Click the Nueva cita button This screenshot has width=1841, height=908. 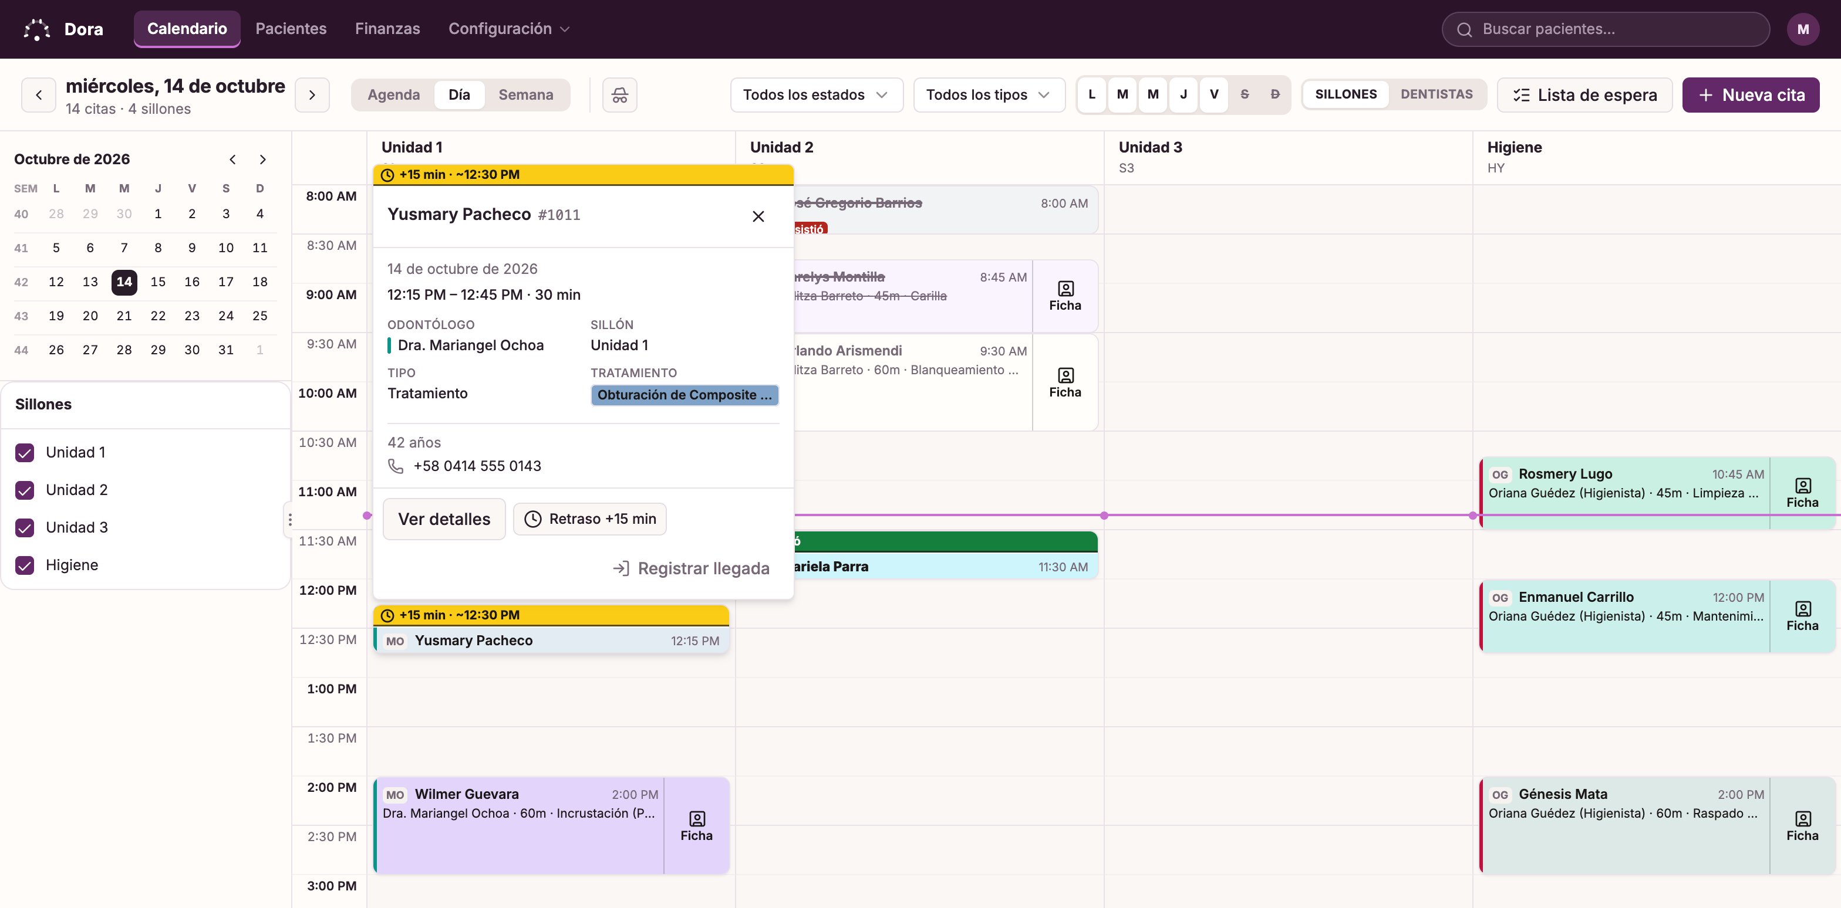point(1751,95)
